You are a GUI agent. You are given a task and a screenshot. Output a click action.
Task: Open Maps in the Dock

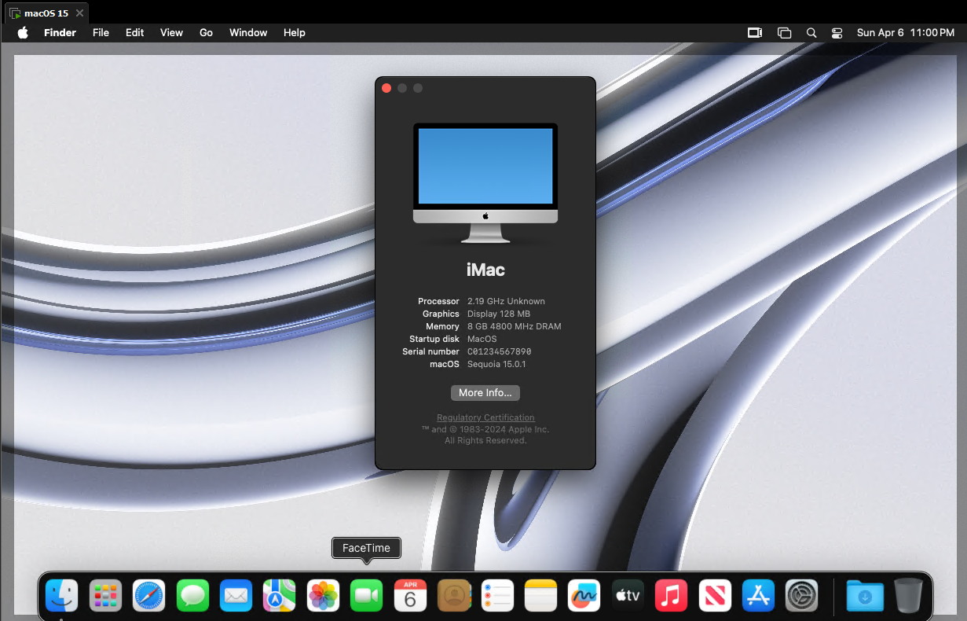[x=279, y=596]
